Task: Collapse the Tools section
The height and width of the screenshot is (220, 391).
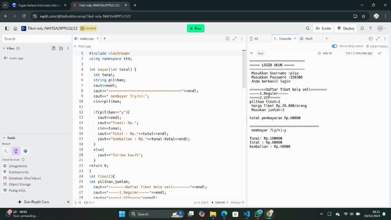Action: 4,138
